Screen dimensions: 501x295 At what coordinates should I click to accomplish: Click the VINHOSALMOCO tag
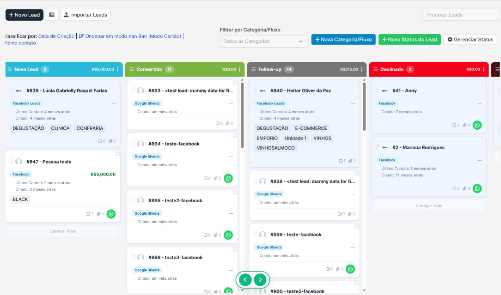pos(276,148)
